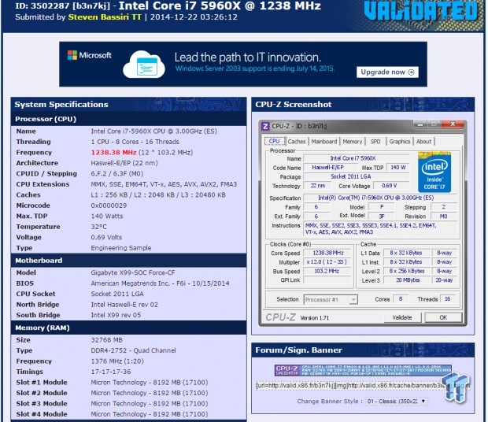Click the banner URL code field
The width and height of the screenshot is (488, 422).
tap(363, 386)
